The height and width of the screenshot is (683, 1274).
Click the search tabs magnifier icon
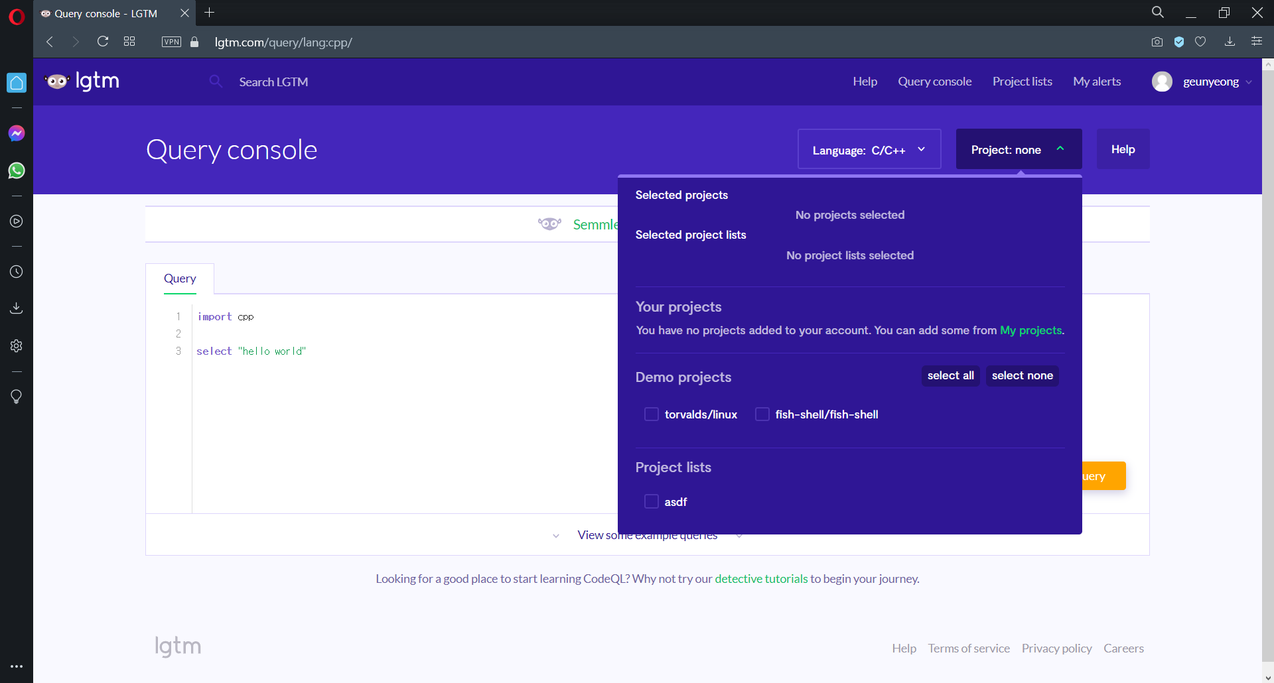[1158, 13]
